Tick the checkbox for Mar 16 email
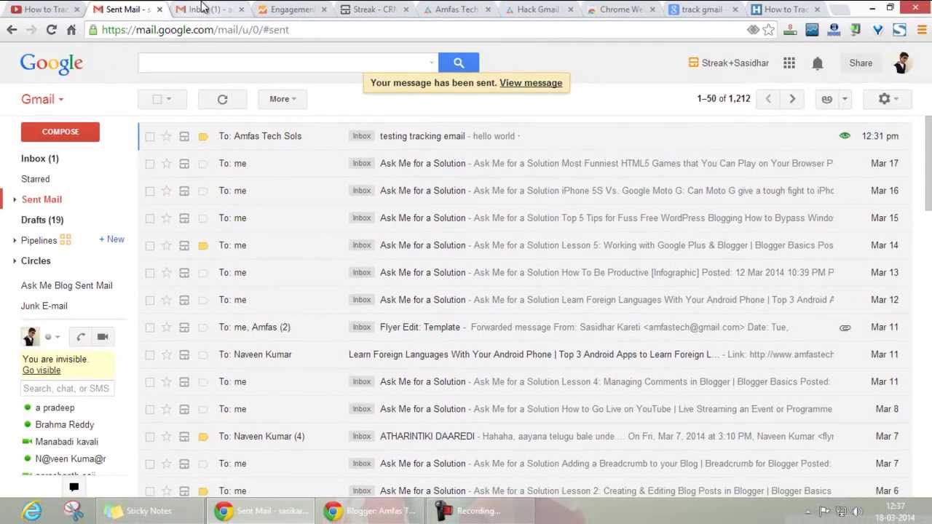 [150, 191]
